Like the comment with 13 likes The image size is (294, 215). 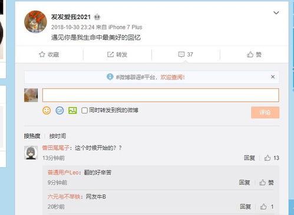click(x=267, y=158)
